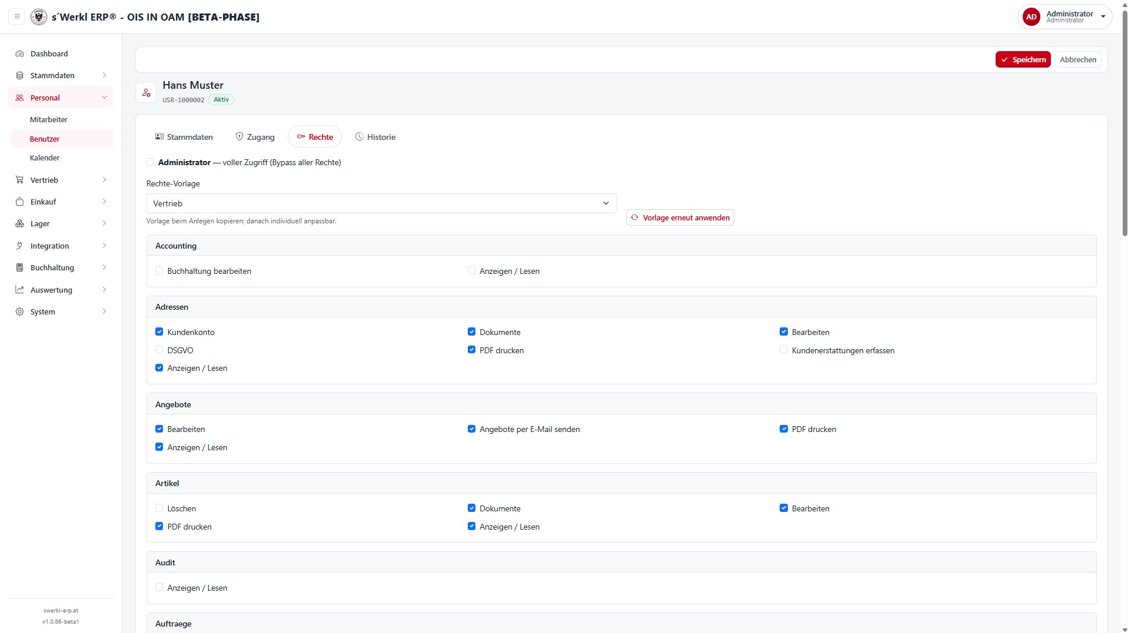Image resolution: width=1128 pixels, height=633 pixels.
Task: Click the user icon beside Hans Muster
Action: pyautogui.click(x=146, y=92)
